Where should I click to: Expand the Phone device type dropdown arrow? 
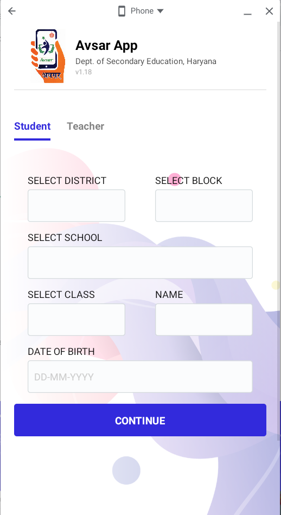tap(160, 11)
